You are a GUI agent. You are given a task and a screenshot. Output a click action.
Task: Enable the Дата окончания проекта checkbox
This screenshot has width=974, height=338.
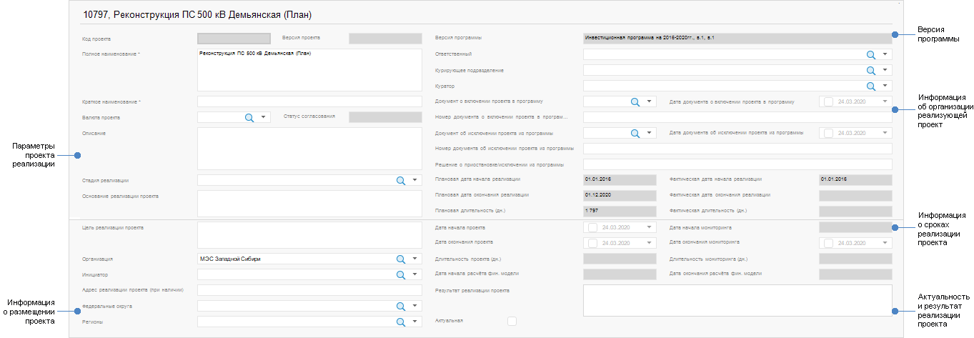point(592,243)
